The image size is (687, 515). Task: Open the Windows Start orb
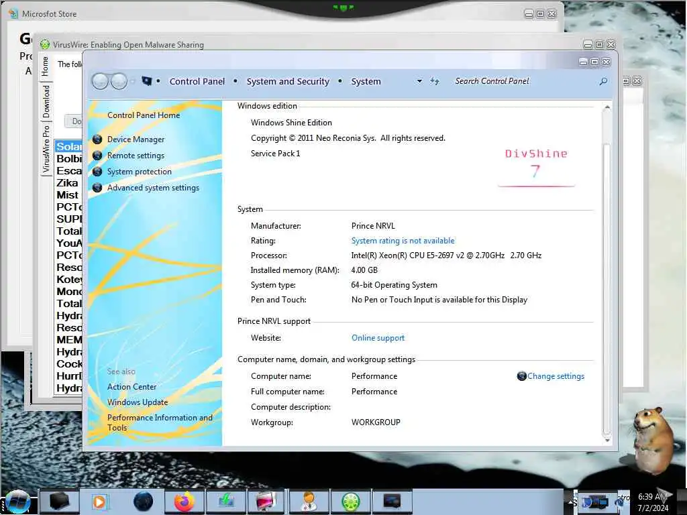pos(17,502)
